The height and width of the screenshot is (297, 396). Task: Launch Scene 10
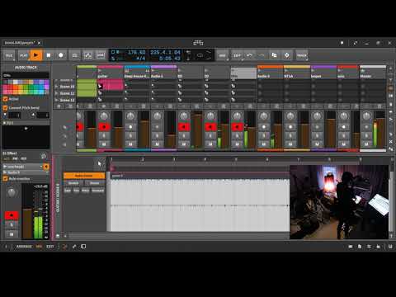57,87
